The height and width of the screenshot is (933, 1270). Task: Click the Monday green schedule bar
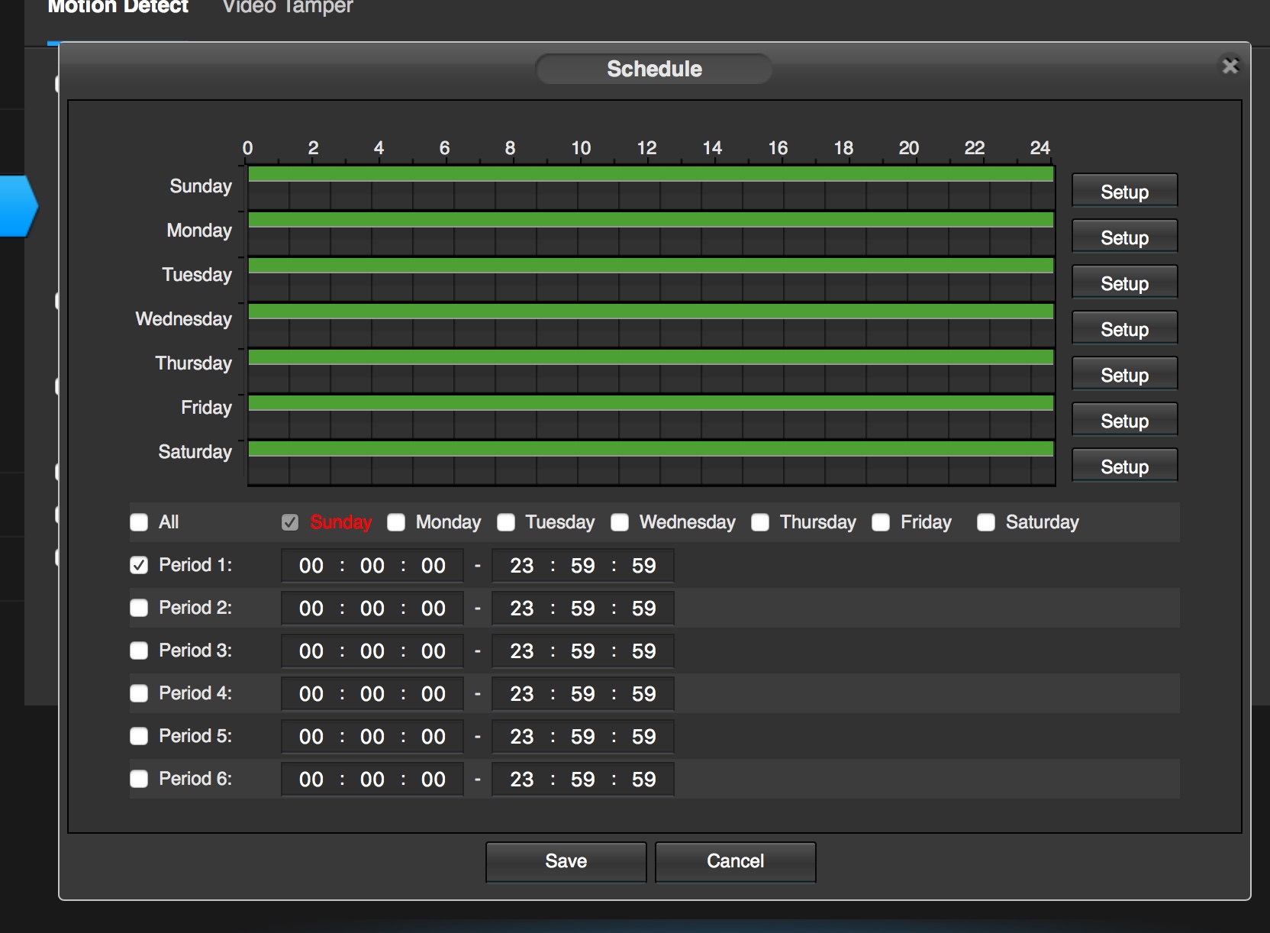(651, 220)
